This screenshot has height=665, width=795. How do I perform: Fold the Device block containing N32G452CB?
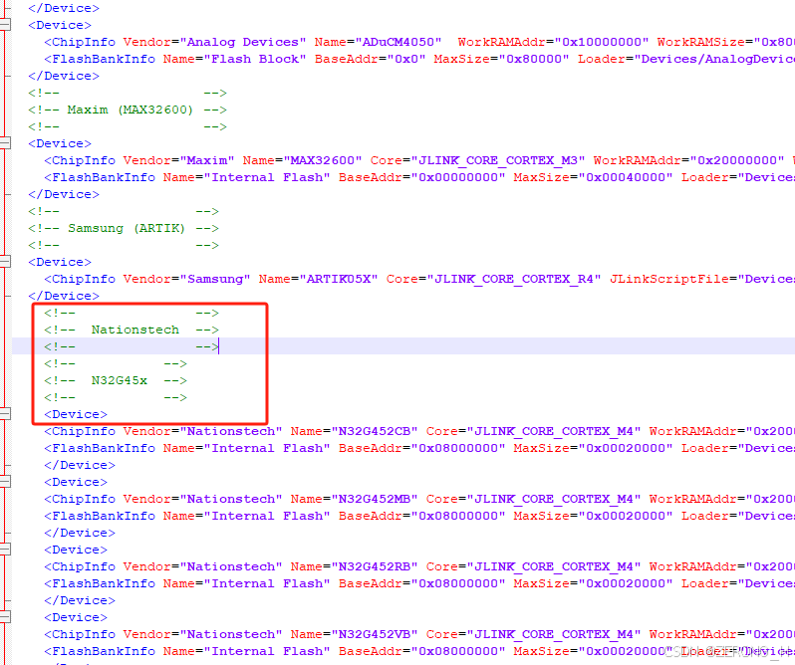[x=5, y=414]
